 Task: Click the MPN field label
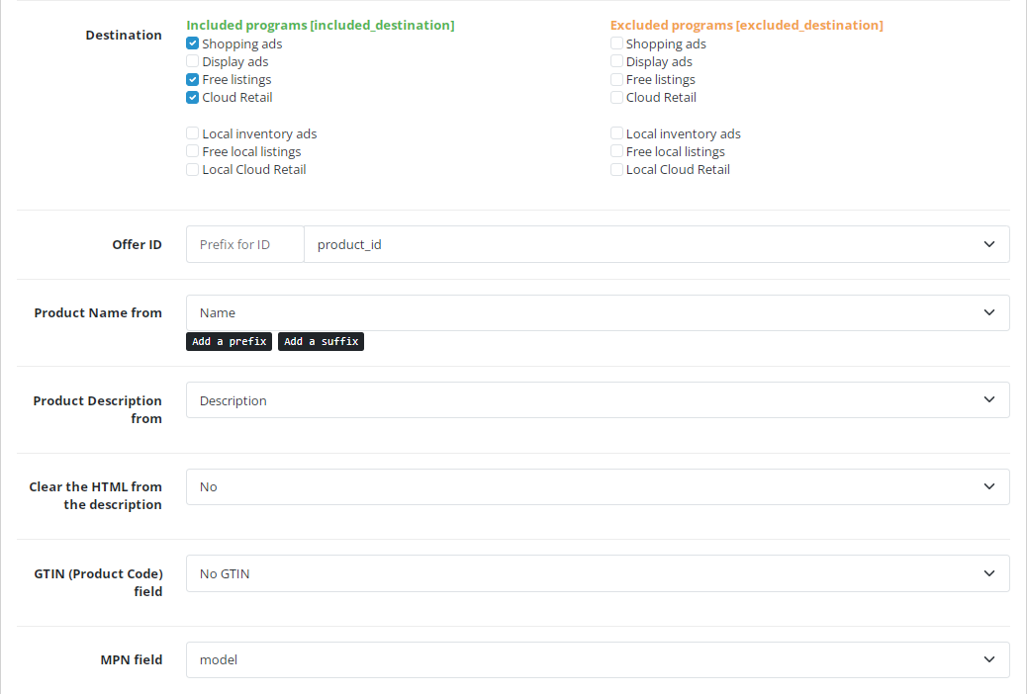(x=132, y=660)
